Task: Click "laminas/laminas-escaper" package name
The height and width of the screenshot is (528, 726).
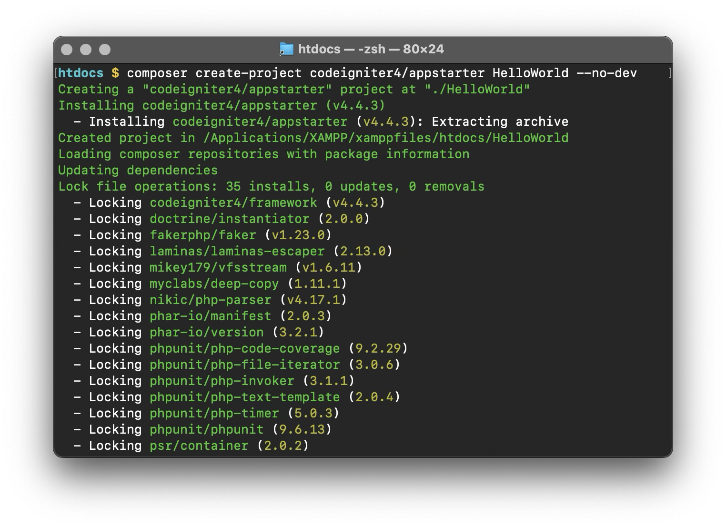Action: (237, 251)
